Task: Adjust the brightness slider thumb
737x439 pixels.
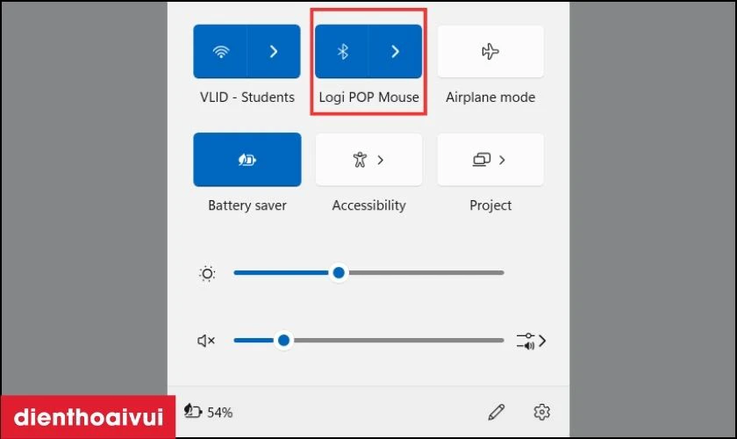Action: pyautogui.click(x=339, y=272)
